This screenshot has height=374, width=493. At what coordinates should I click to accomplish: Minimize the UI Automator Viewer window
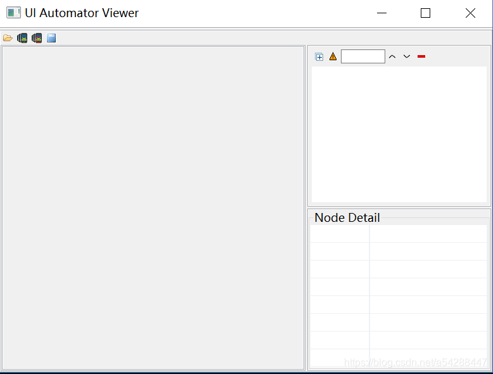tap(381, 13)
